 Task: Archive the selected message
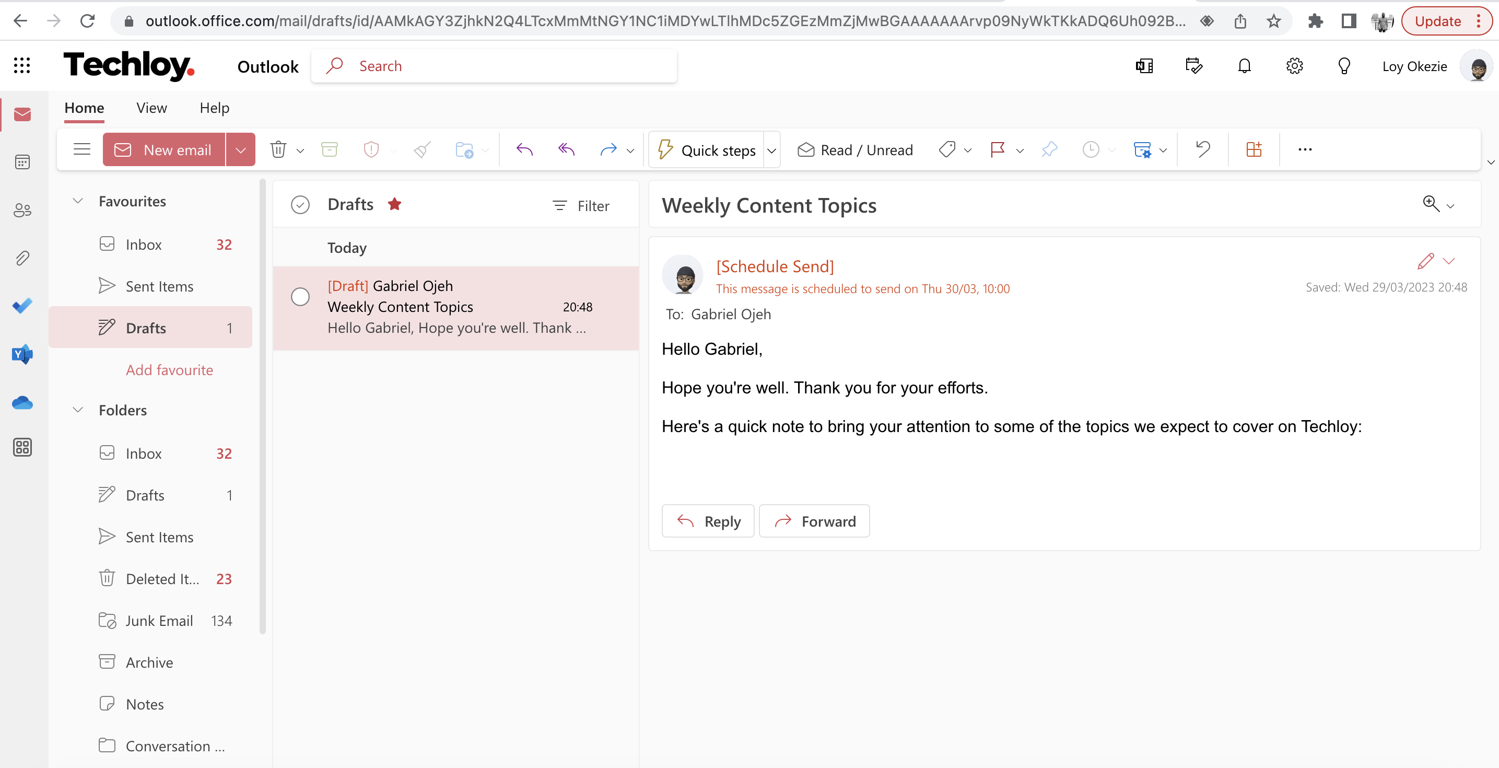[330, 149]
